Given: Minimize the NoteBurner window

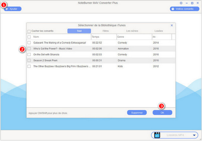Looking at the screenshot, I should coord(187,3).
